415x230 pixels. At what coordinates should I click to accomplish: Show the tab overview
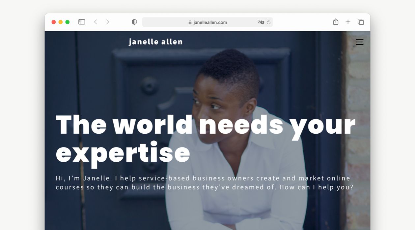(x=361, y=22)
